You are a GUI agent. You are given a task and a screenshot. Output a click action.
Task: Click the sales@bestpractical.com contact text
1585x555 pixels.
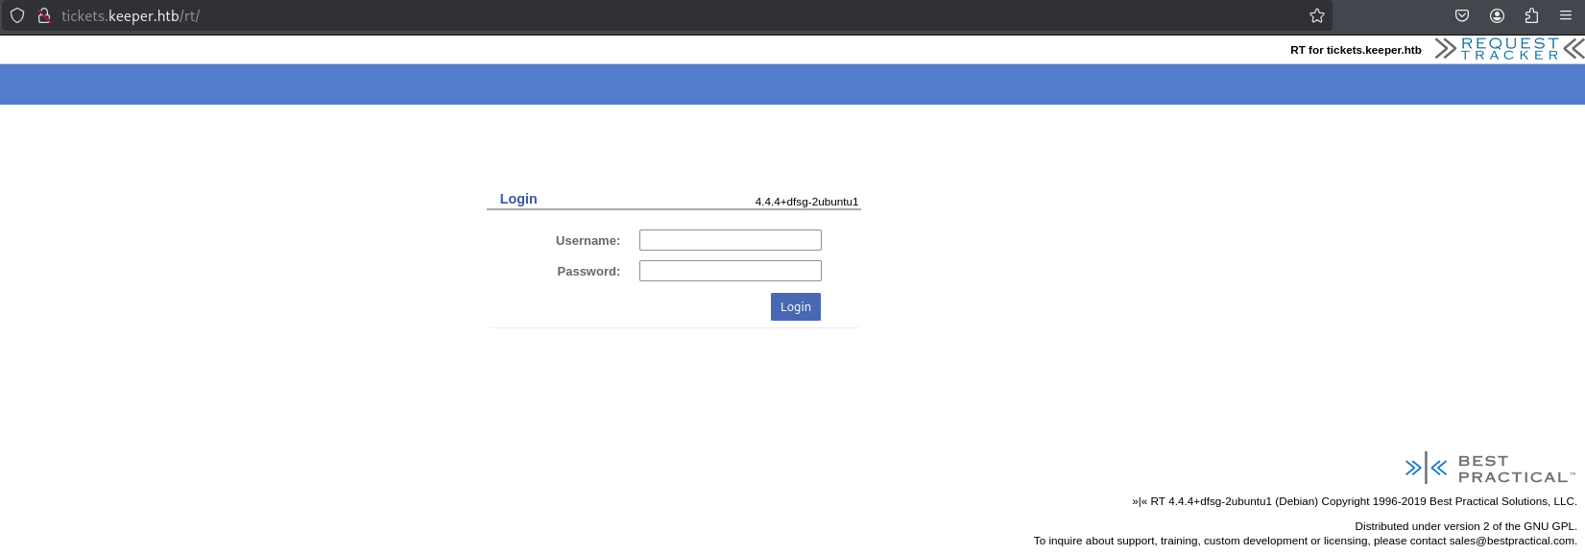pyautogui.click(x=1511, y=541)
